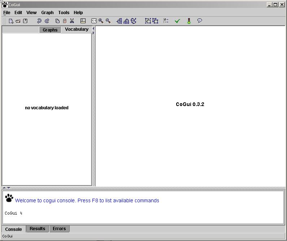Switch to the Console tab
This screenshot has height=241, width=287.
[x=14, y=229]
